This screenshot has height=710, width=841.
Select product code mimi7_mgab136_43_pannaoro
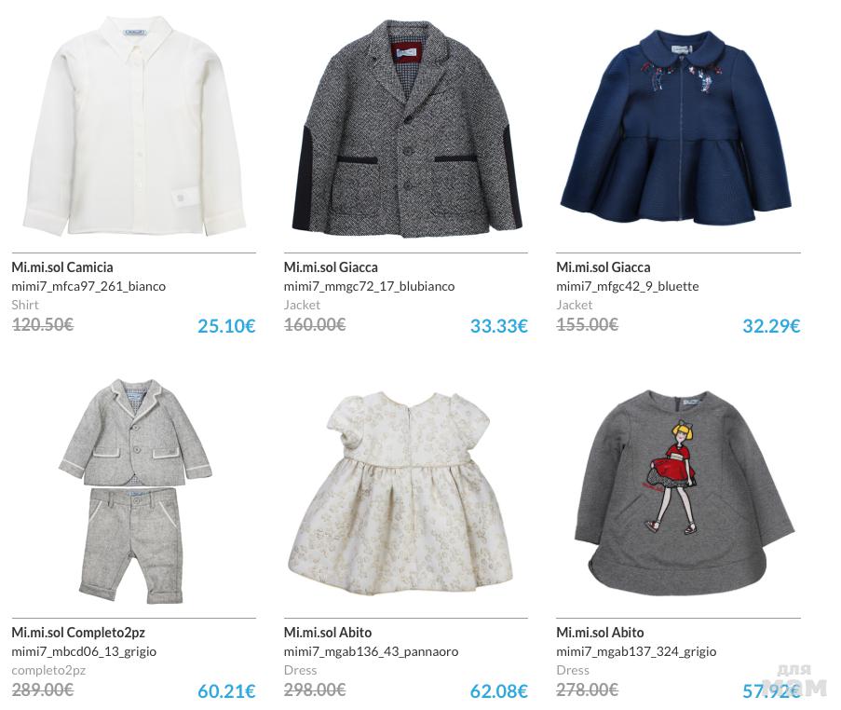372,651
